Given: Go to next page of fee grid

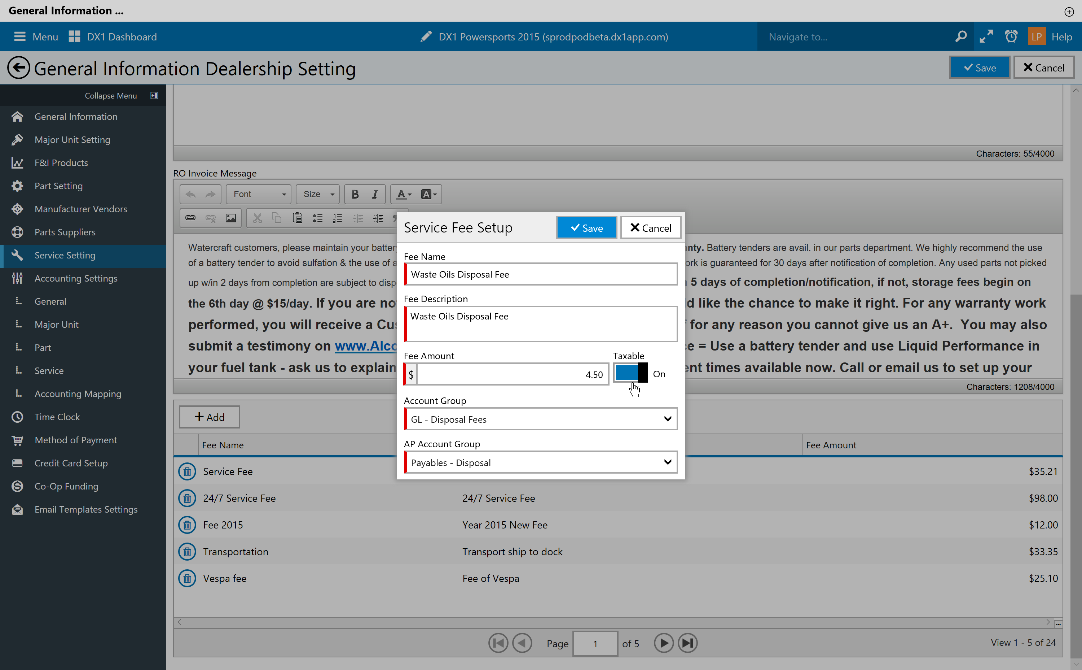Looking at the screenshot, I should (x=663, y=643).
